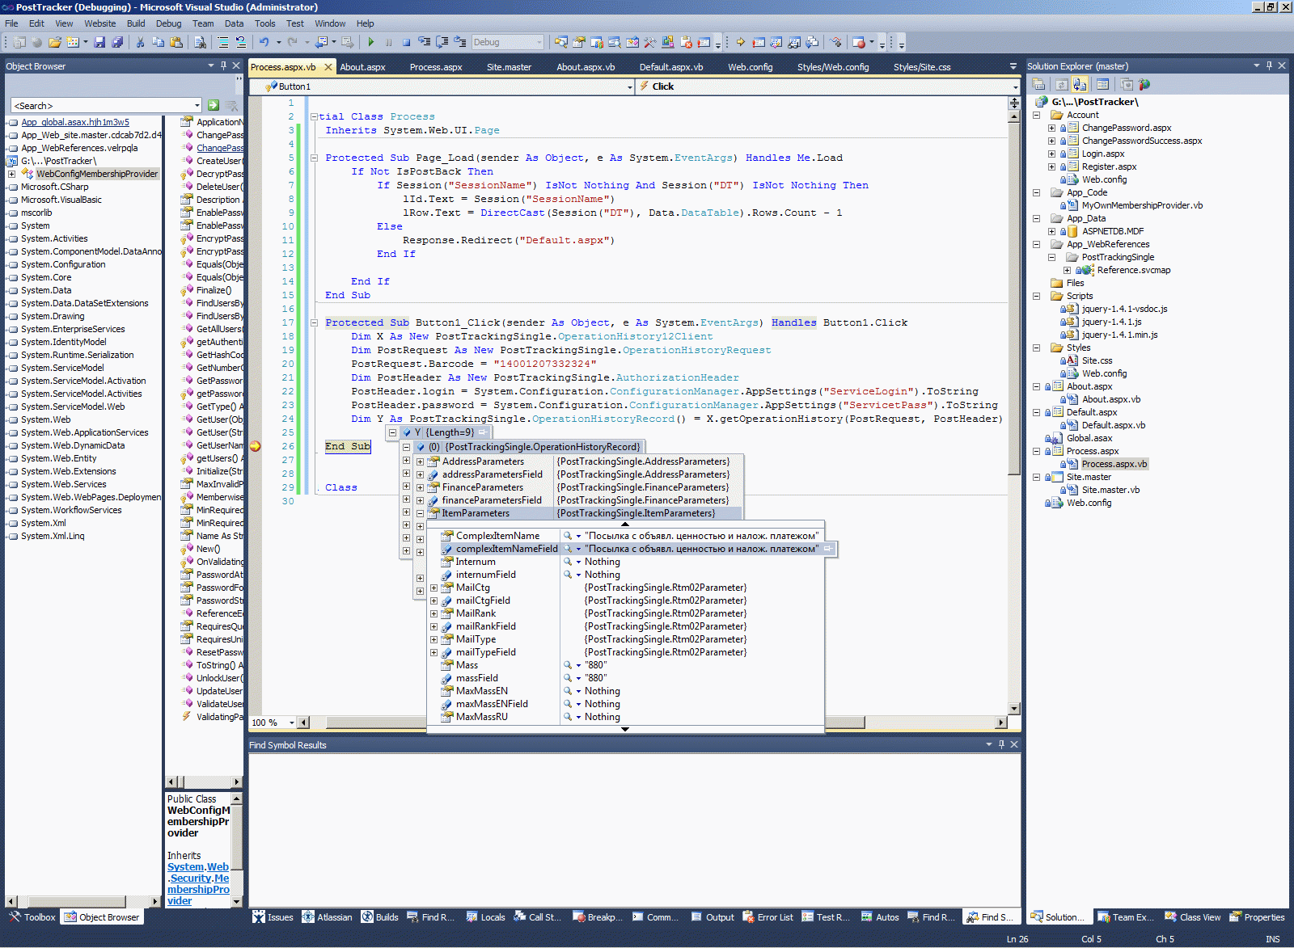The image size is (1294, 948).
Task: Pin the complexItemNameField data tip
Action: coord(828,549)
